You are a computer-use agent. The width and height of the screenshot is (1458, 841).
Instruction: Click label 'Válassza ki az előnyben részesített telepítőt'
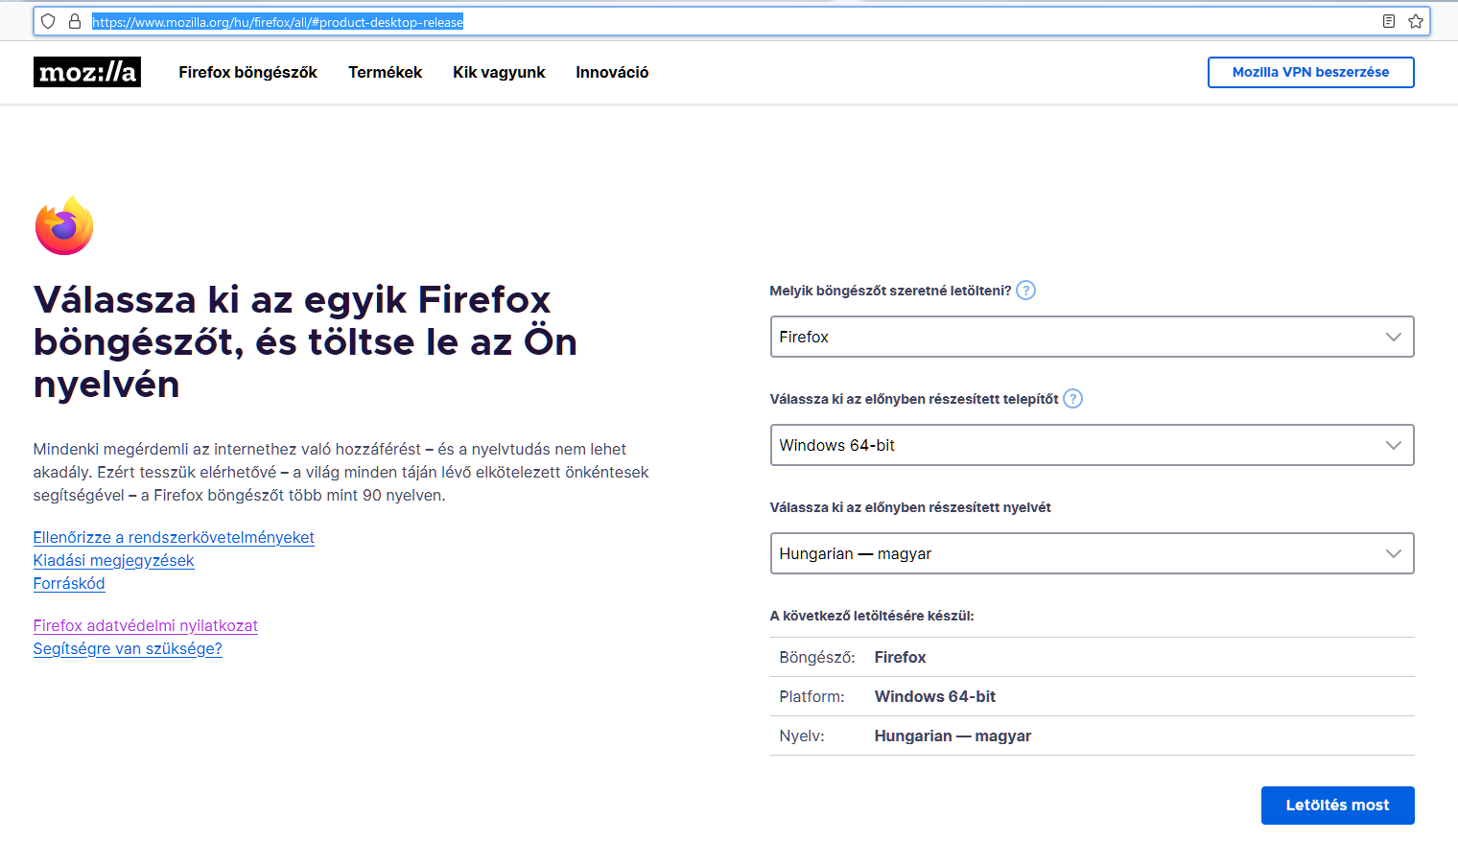[914, 399]
